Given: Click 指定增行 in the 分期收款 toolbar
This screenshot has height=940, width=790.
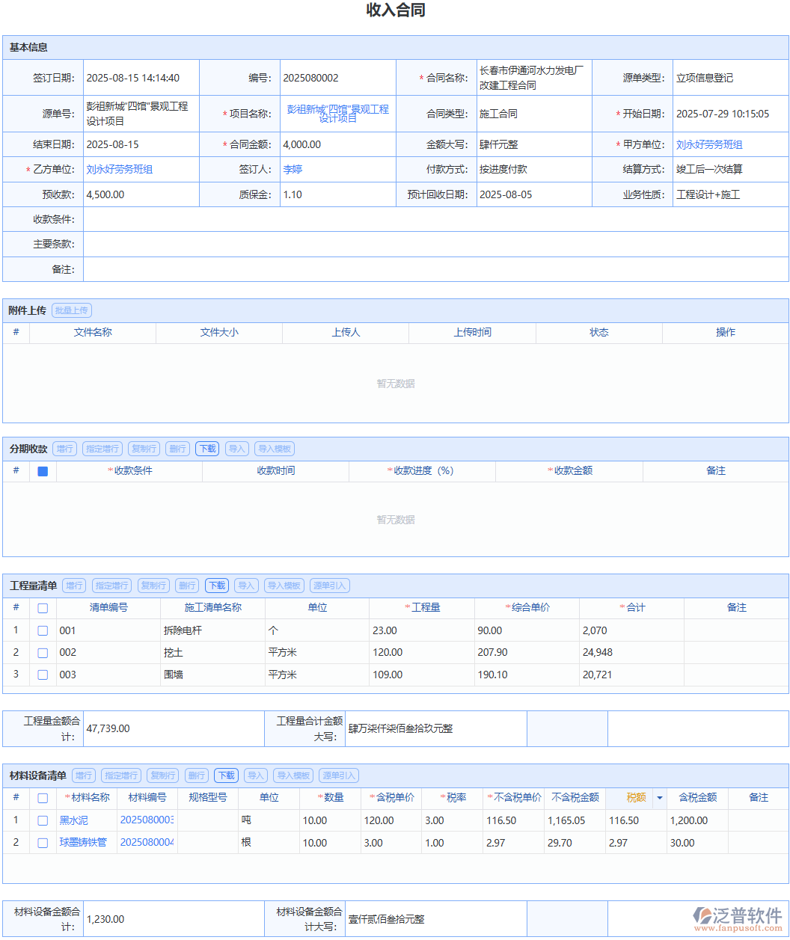Looking at the screenshot, I should pyautogui.click(x=102, y=448).
